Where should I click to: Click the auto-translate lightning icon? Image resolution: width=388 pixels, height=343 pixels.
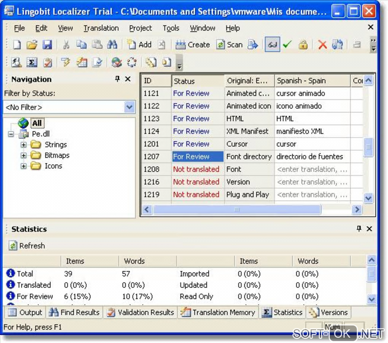click(x=66, y=62)
